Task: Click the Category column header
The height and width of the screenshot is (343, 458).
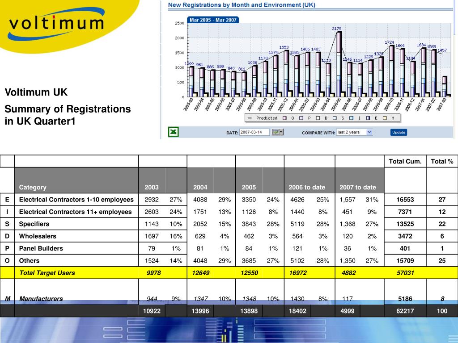Action: (33, 187)
